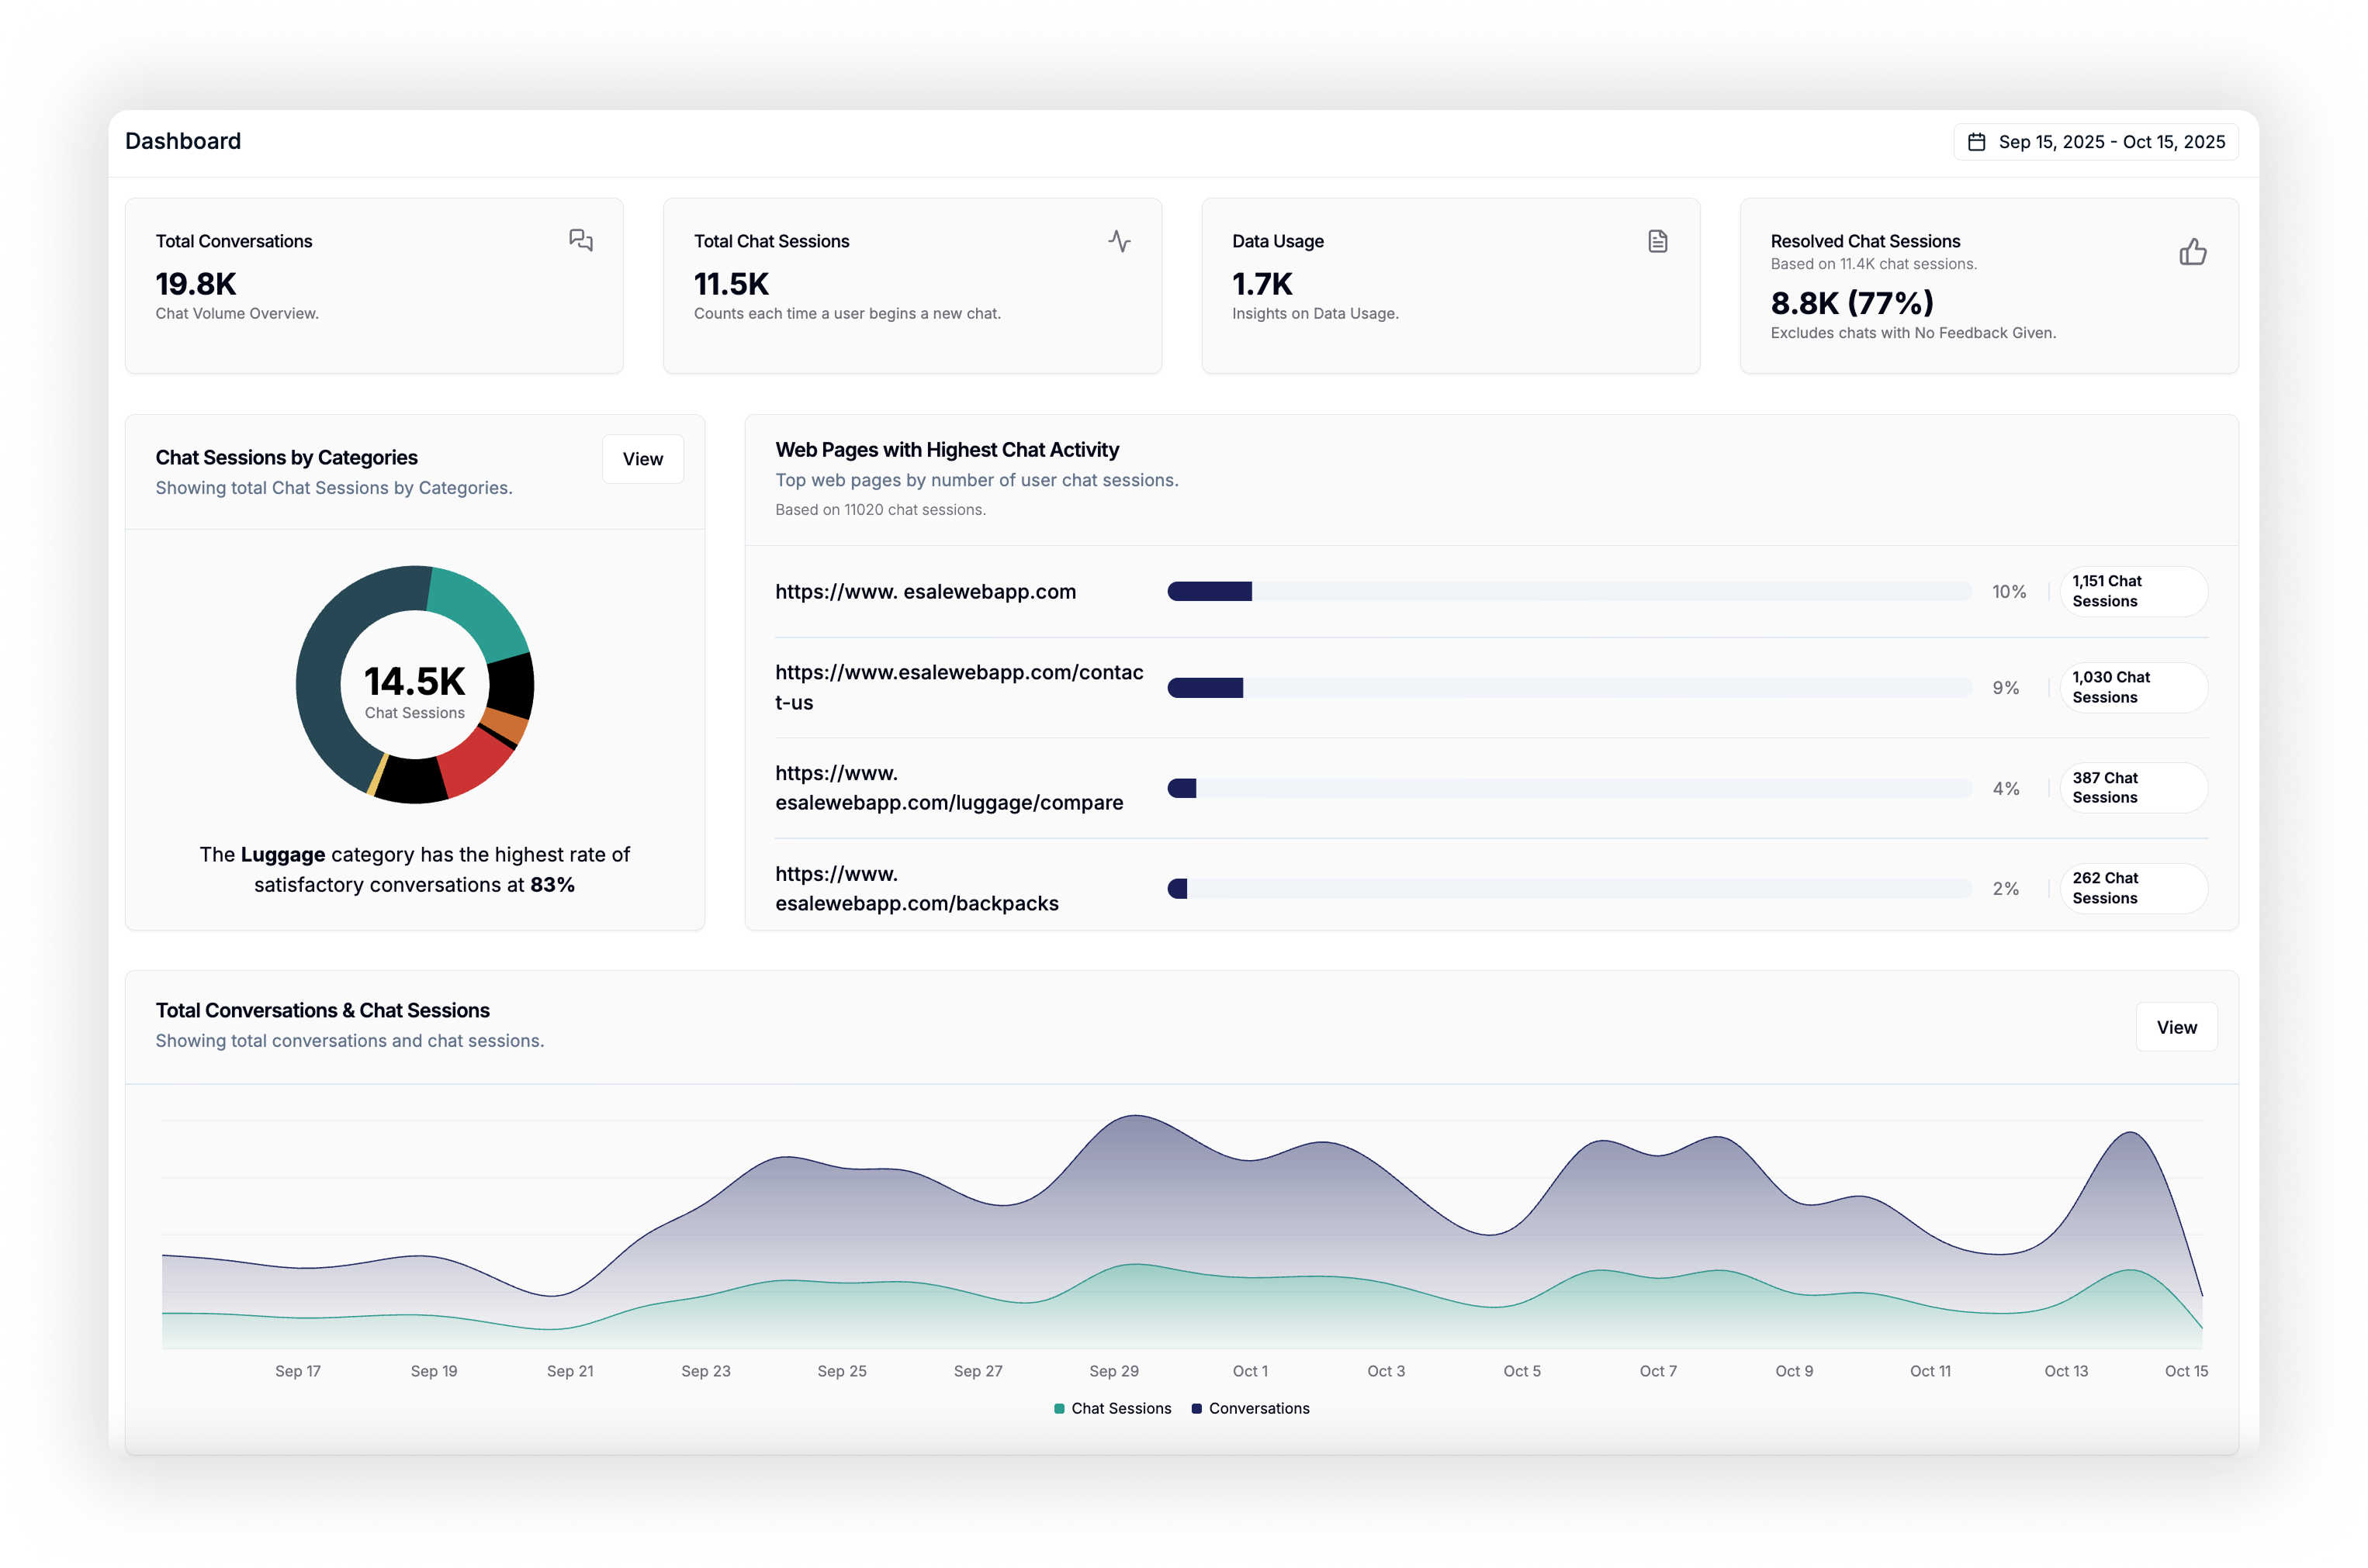This screenshot has height=1568, width=2368.
Task: Open https://www. esalewebapp.com row link
Action: (926, 591)
